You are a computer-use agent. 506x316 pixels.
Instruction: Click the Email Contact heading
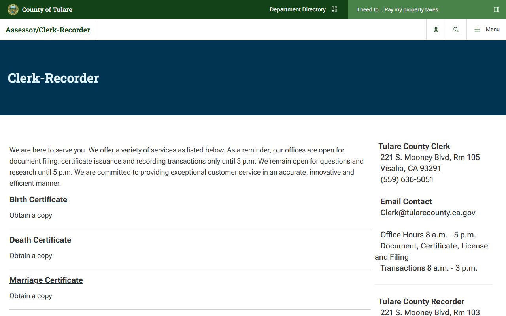click(406, 201)
